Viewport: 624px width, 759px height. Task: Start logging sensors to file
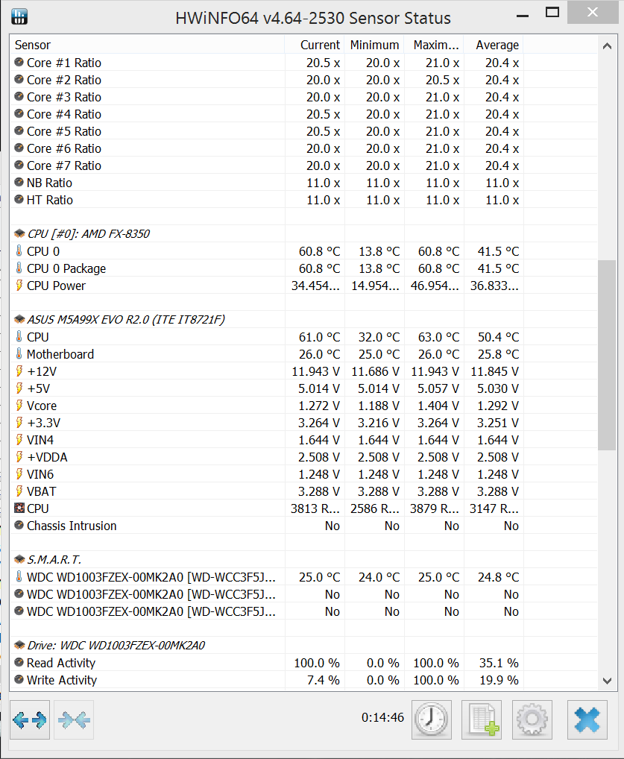click(x=482, y=719)
